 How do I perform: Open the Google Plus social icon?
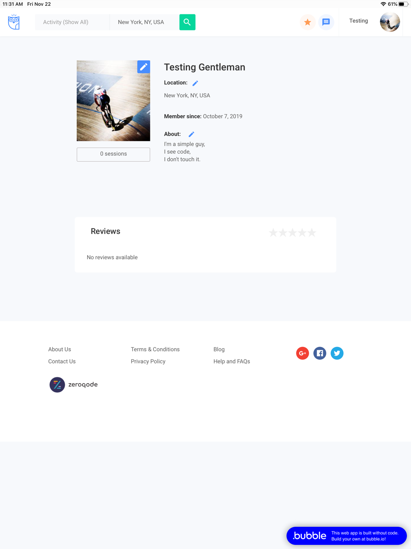(x=302, y=353)
